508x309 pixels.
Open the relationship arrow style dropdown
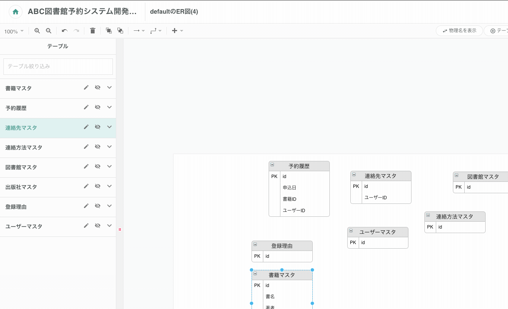[x=142, y=30]
